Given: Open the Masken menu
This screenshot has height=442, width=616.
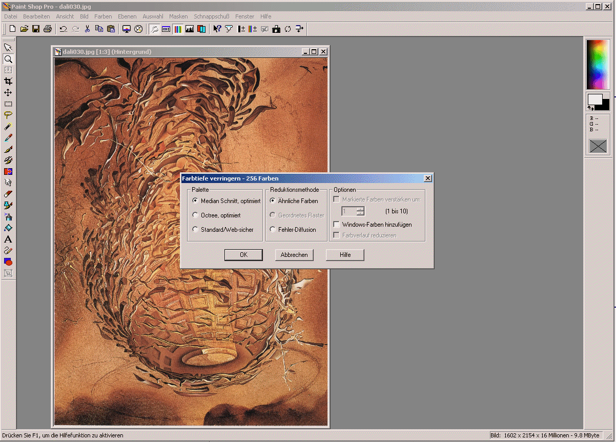Looking at the screenshot, I should point(178,16).
